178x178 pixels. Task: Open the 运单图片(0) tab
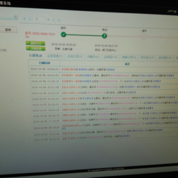click(x=111, y=57)
